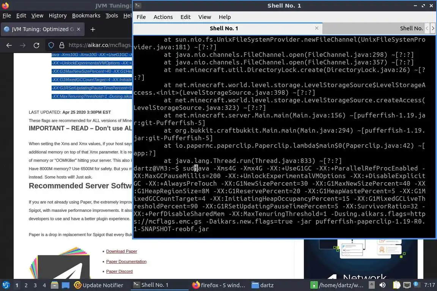Click the IMPORTANT – READ heading
Screen dimensions: 437x291
[80, 128]
